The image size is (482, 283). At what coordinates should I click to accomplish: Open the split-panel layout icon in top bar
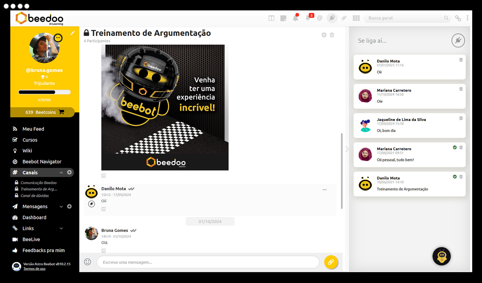tap(271, 18)
